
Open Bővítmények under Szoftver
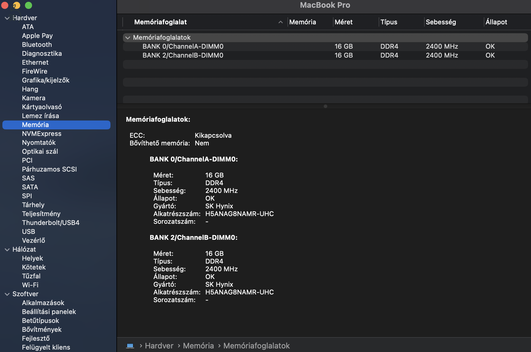[x=42, y=330]
